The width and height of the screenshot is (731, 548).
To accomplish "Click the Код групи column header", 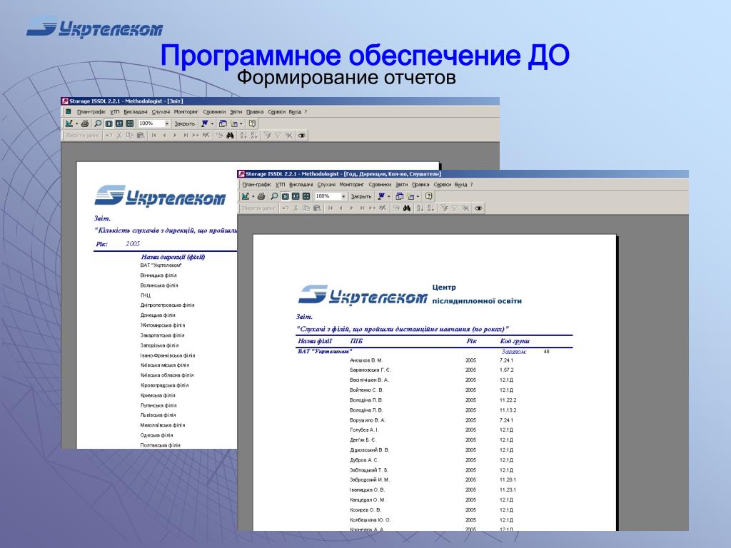I will (x=515, y=341).
